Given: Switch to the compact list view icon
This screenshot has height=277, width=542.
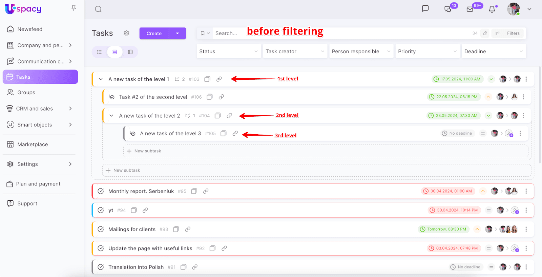Looking at the screenshot, I should 99,52.
